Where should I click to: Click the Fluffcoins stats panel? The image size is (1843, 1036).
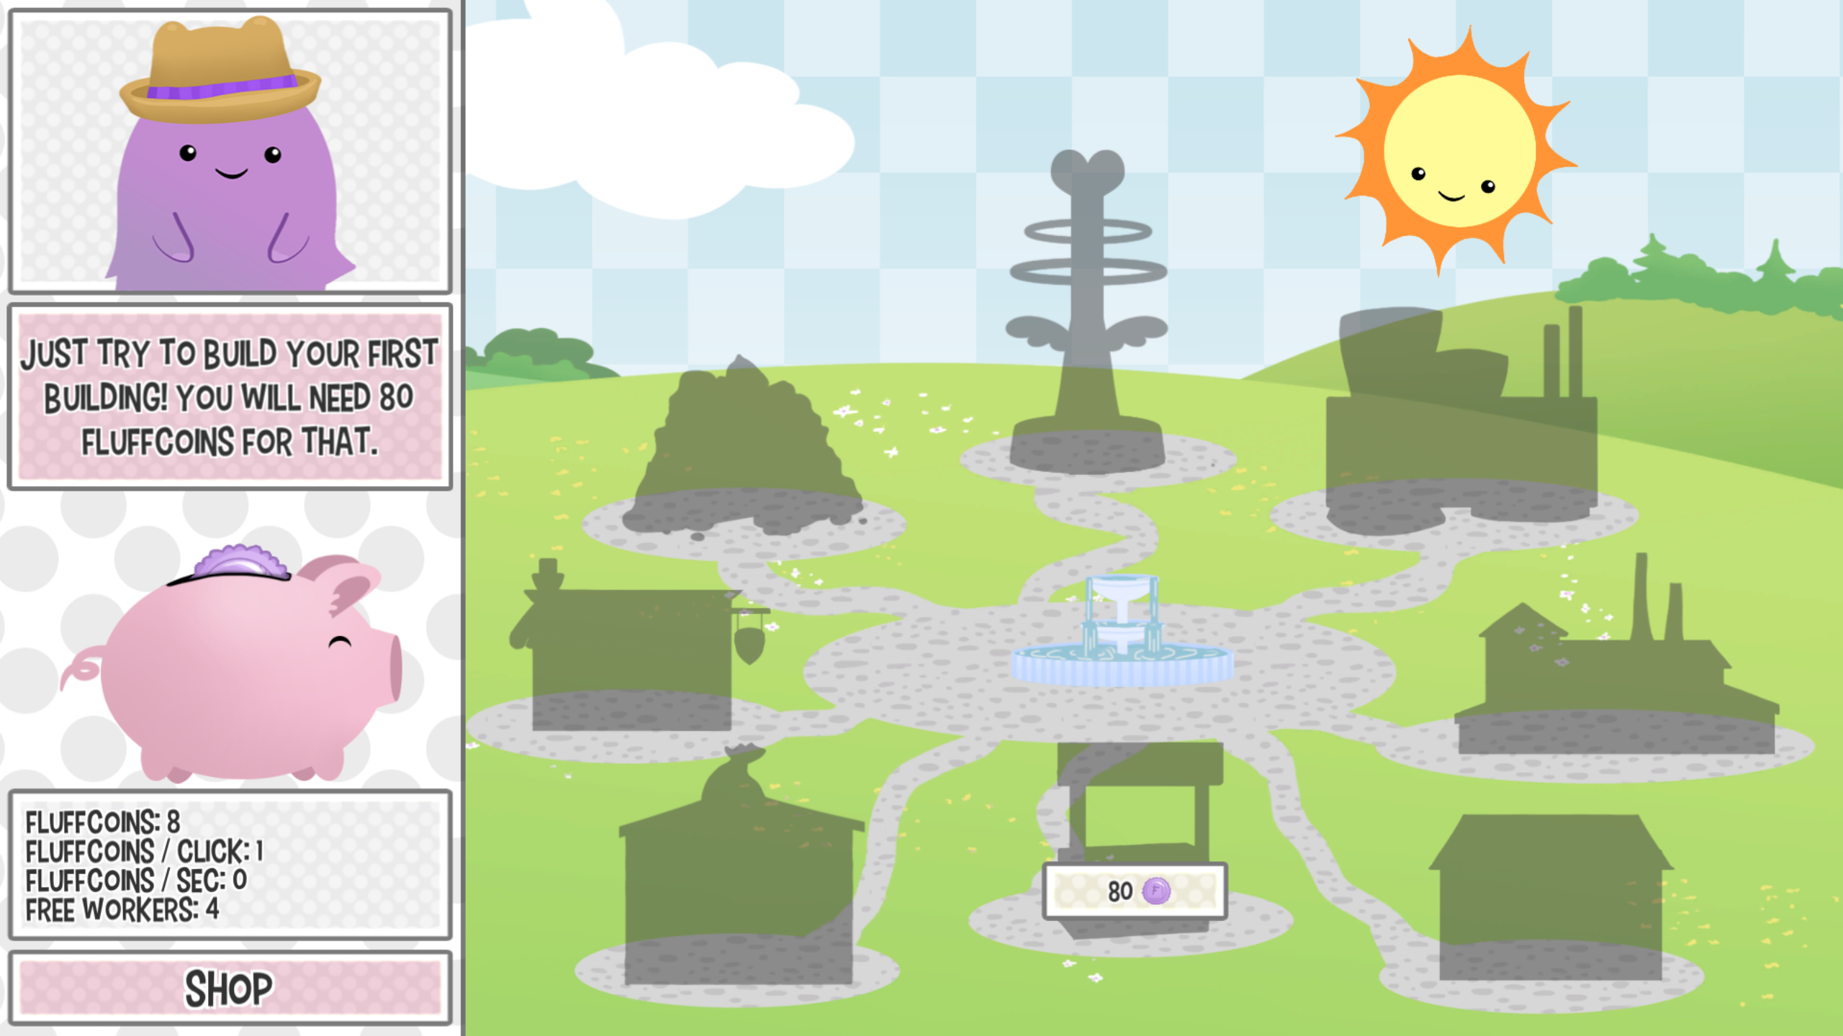pos(230,865)
